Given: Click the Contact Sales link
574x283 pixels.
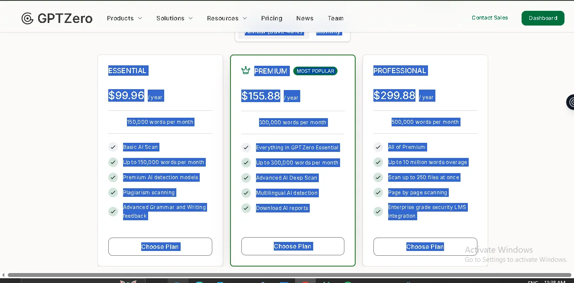Looking at the screenshot, I should [490, 18].
